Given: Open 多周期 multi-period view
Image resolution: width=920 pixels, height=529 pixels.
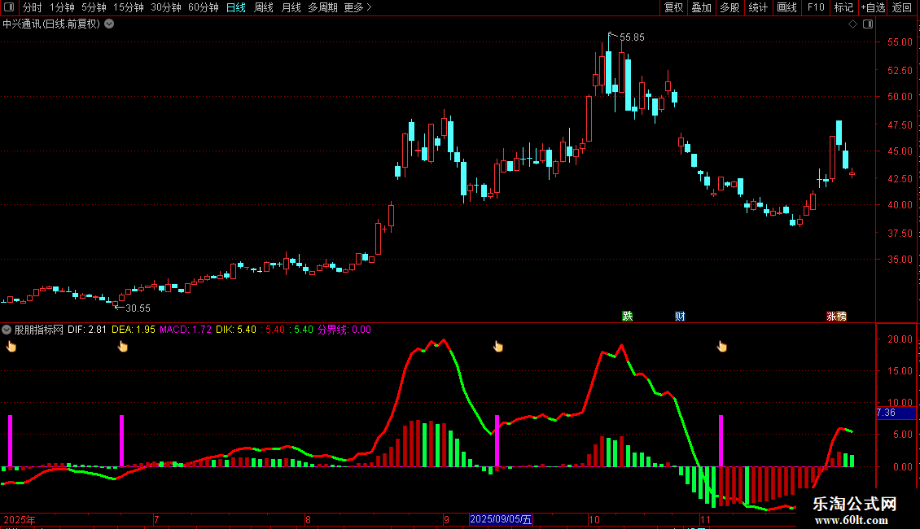Looking at the screenshot, I should pos(322,7).
